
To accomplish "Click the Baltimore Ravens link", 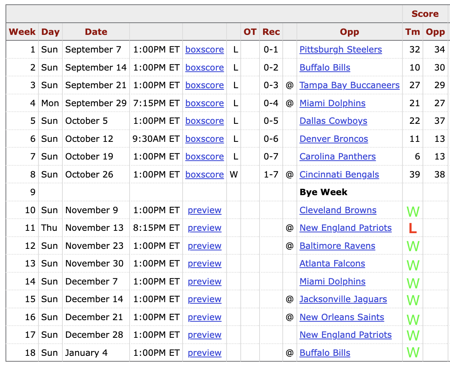I will pos(337,246).
